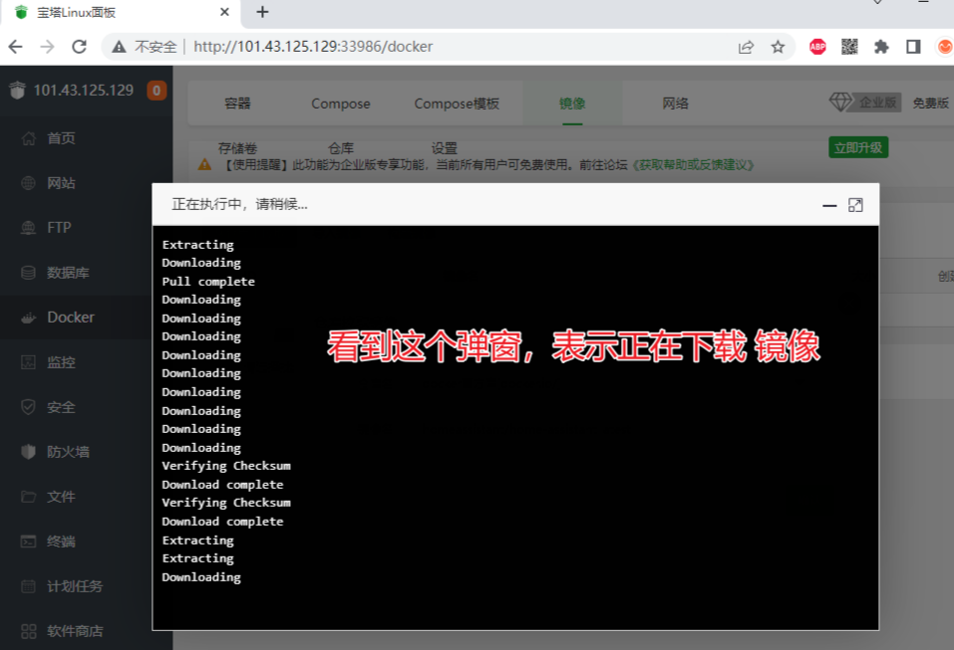Click the 终端 terminal icon
This screenshot has height=650, width=954.
pos(28,542)
